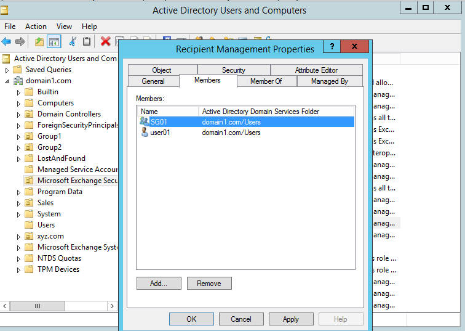Click OK in the properties dialog
465x331 pixels.
191,319
